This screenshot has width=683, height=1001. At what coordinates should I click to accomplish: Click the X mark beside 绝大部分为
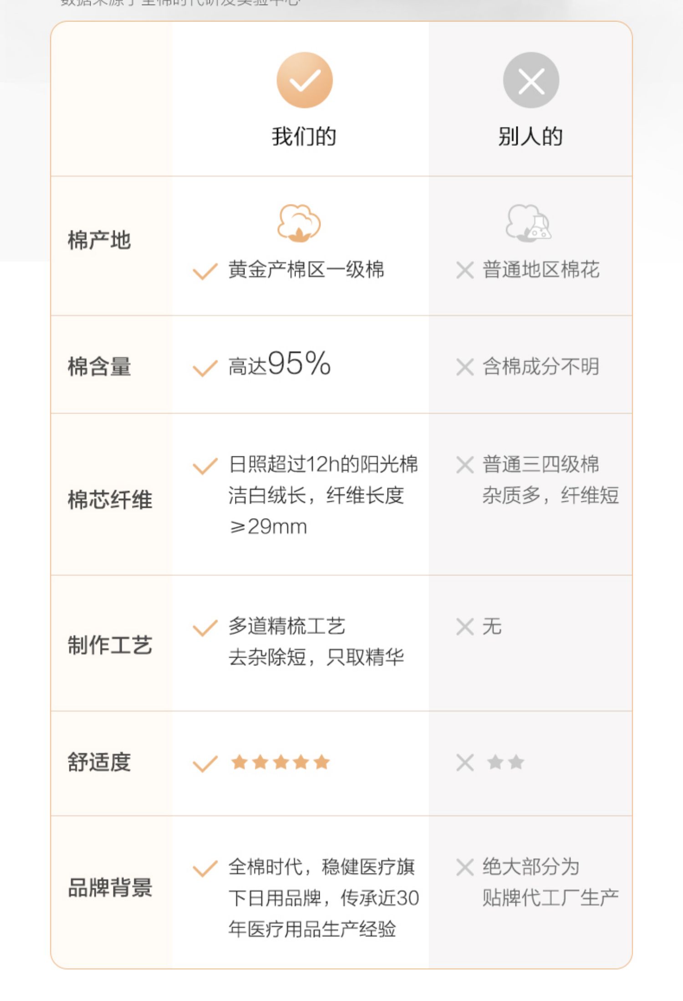pos(465,867)
